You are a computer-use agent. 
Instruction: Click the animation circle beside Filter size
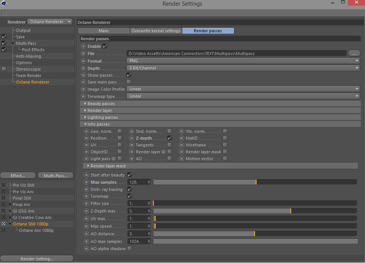click(86, 203)
